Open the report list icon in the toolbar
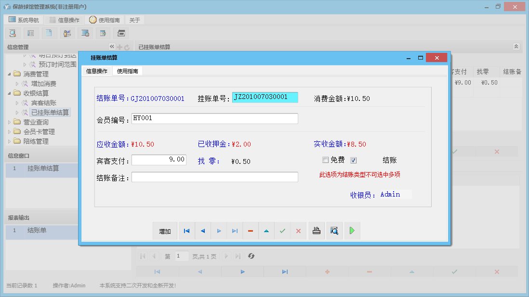 [31, 33]
